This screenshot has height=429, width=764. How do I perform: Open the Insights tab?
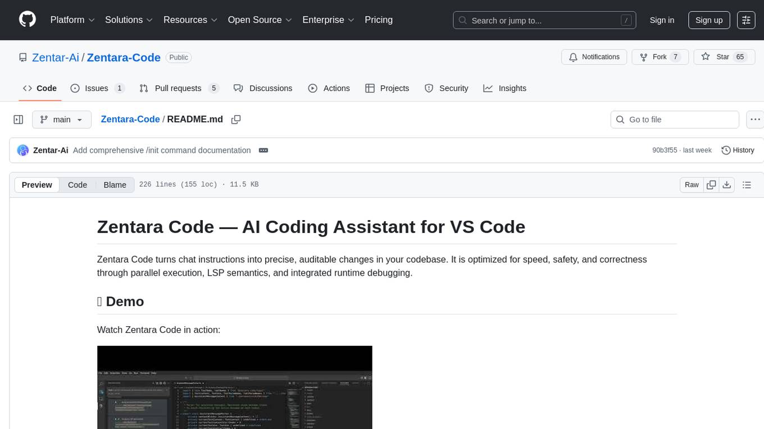[505, 88]
